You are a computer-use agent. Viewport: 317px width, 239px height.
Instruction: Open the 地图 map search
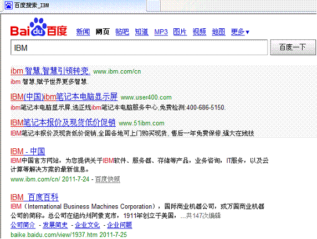coord(218,32)
